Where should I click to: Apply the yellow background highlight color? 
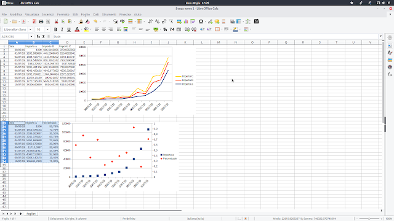[x=86, y=29]
